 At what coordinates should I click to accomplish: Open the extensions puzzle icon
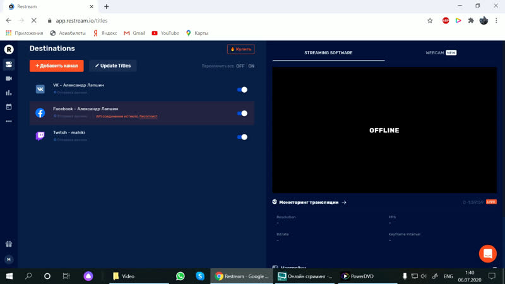tap(471, 21)
